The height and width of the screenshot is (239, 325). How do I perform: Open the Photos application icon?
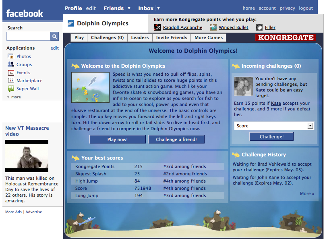(11, 56)
